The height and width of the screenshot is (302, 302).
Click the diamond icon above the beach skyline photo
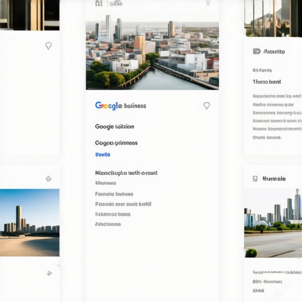48,179
